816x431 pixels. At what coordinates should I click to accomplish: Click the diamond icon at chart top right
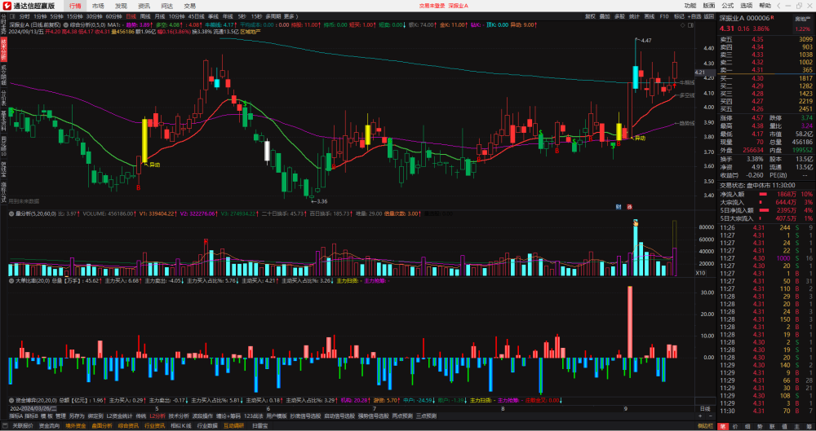682,25
